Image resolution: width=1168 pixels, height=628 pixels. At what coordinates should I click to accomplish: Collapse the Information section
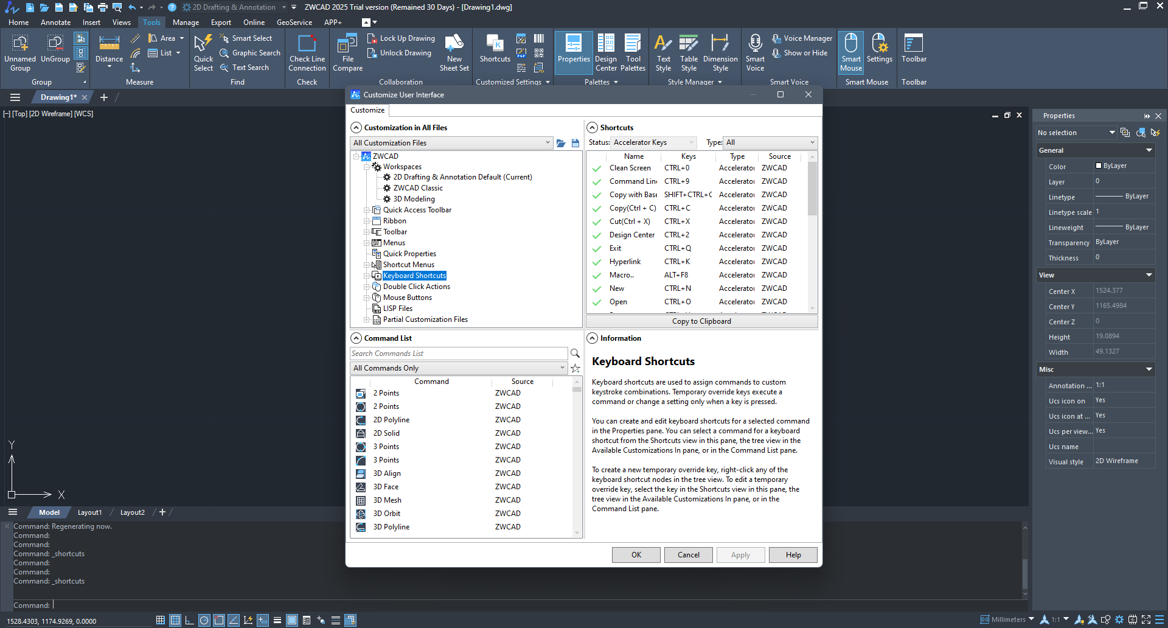pos(592,338)
